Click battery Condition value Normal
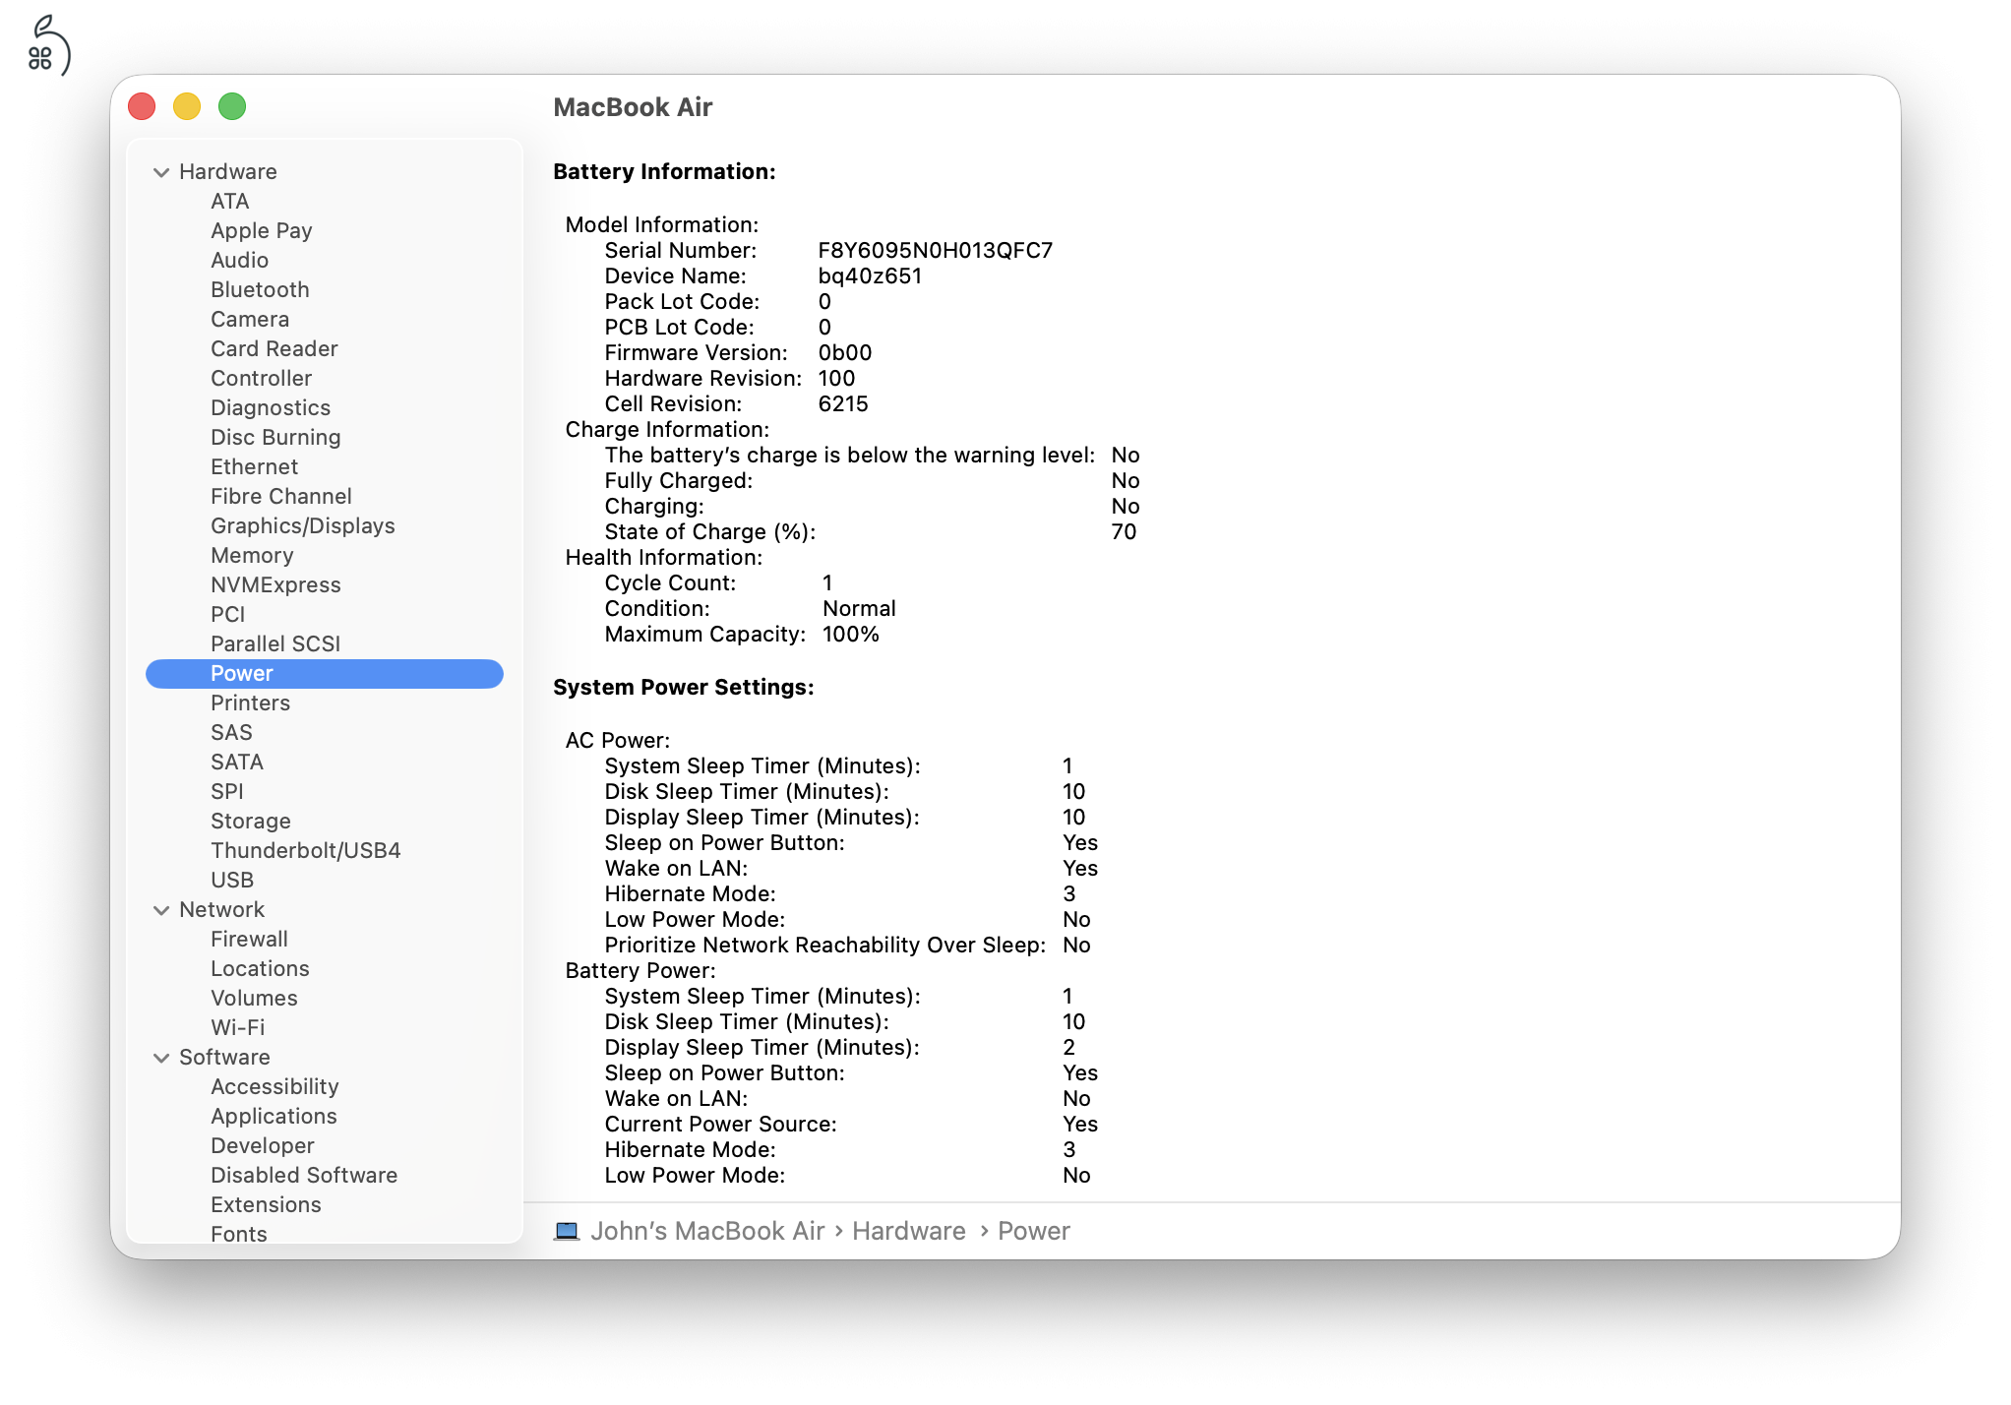2011x1405 pixels. (x=859, y=608)
